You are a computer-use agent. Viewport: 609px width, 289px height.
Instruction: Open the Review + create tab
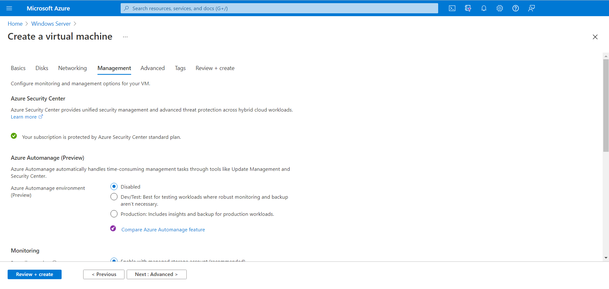(215, 68)
